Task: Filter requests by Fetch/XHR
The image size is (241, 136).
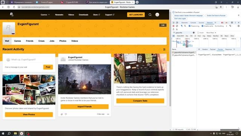Action: click(180, 36)
